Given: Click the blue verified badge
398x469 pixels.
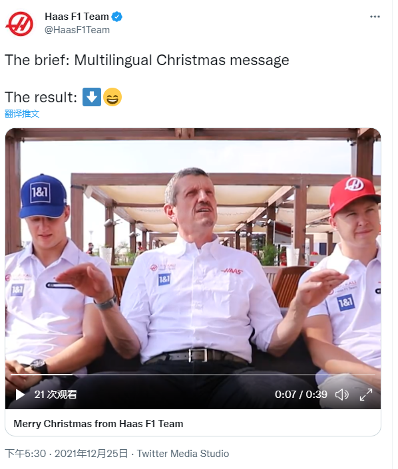Looking at the screenshot, I should [116, 17].
